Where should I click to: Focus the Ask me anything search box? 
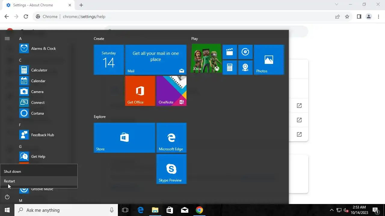pos(66,210)
